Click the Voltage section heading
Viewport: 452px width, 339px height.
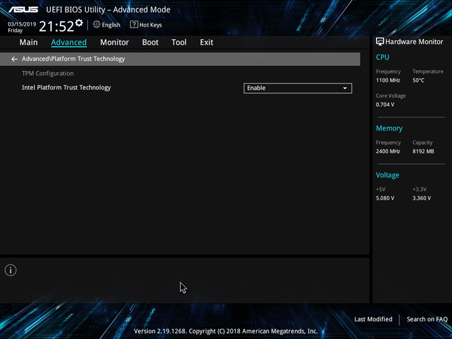tap(387, 175)
